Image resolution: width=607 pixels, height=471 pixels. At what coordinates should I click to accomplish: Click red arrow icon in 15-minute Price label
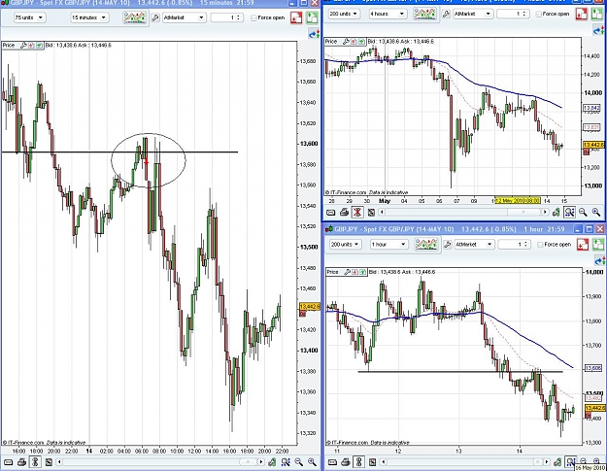click(x=31, y=46)
